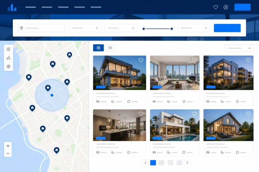The image size is (259, 172).
Task: Zoom out with the map minus button
Action: [8, 153]
